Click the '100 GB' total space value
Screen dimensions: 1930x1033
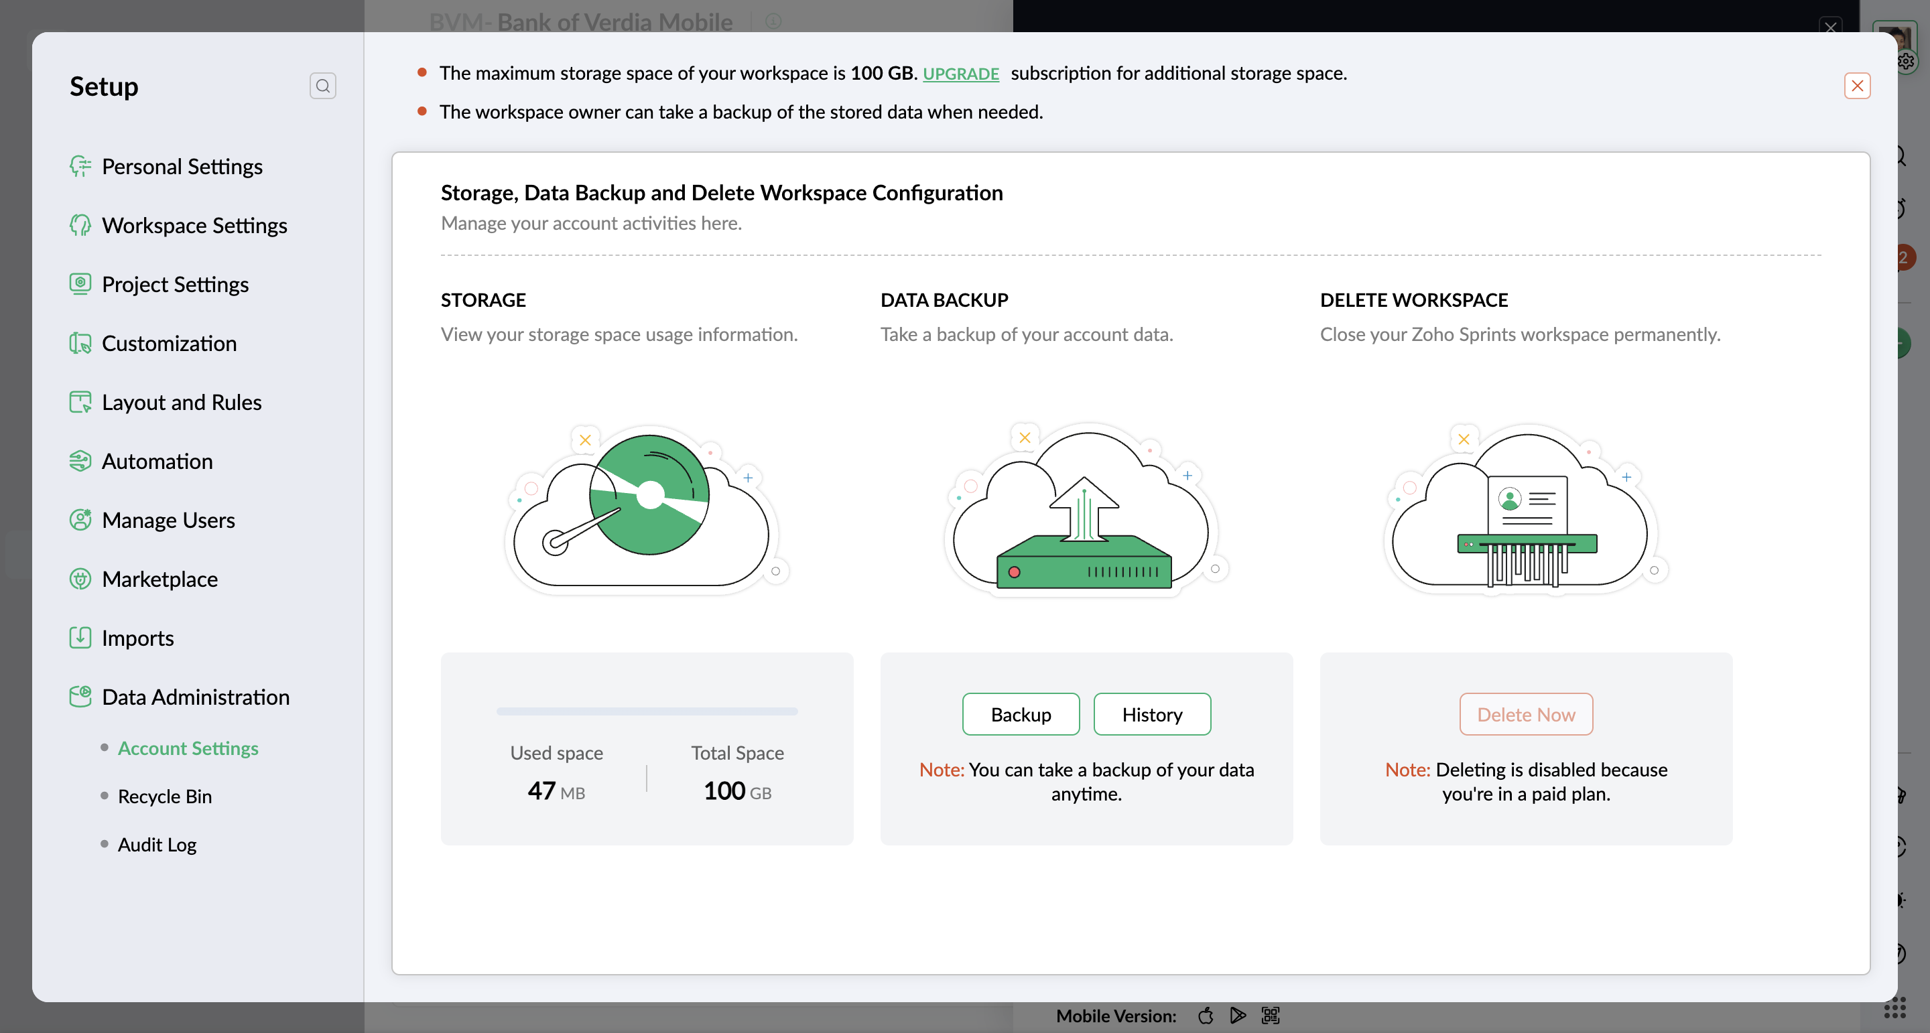click(737, 791)
